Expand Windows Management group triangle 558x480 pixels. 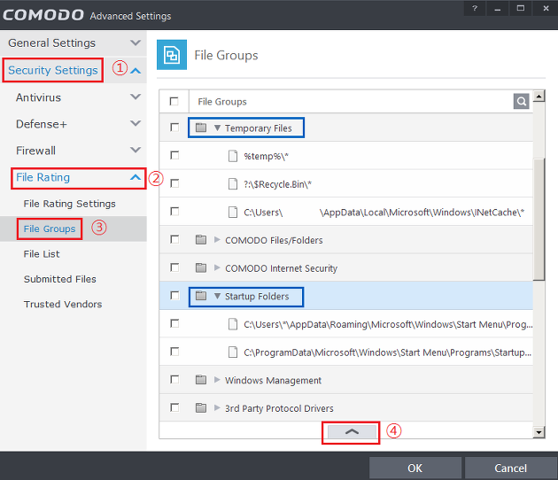[217, 380]
